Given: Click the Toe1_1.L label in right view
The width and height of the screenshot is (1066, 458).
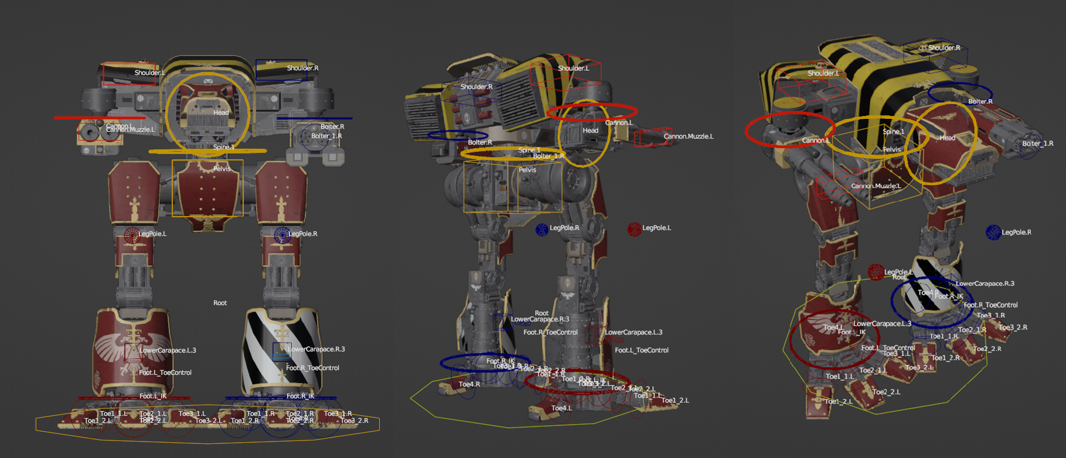Looking at the screenshot, I should pos(839,377).
